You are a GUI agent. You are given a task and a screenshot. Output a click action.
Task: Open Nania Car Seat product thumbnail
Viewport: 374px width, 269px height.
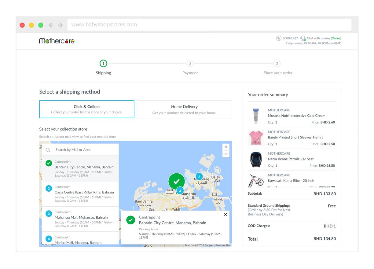pos(256,159)
